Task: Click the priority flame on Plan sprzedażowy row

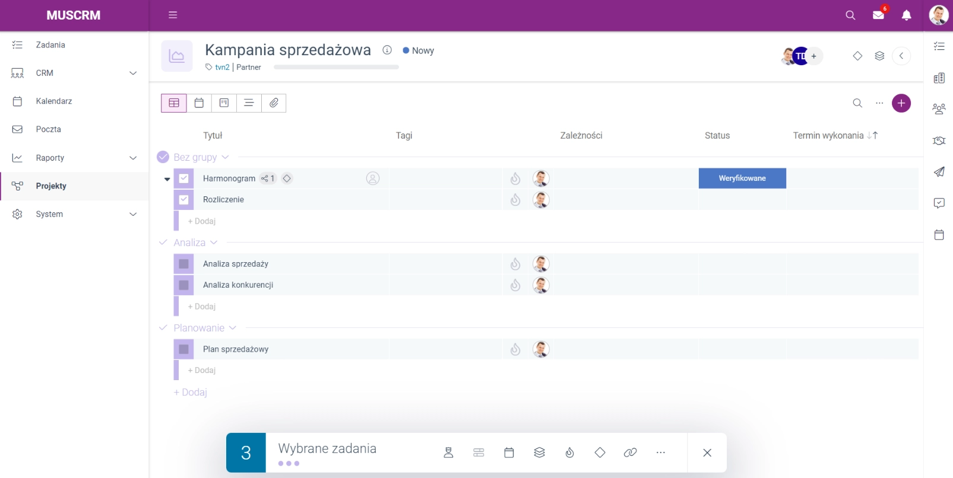Action: (x=515, y=349)
